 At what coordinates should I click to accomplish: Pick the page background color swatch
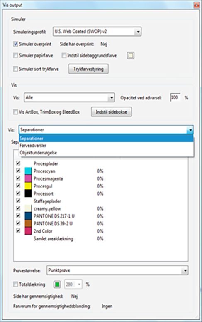pos(131,55)
